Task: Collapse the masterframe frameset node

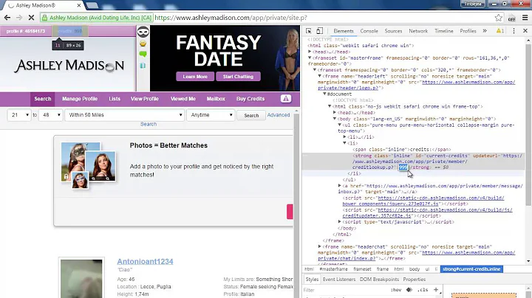Action: pos(310,58)
